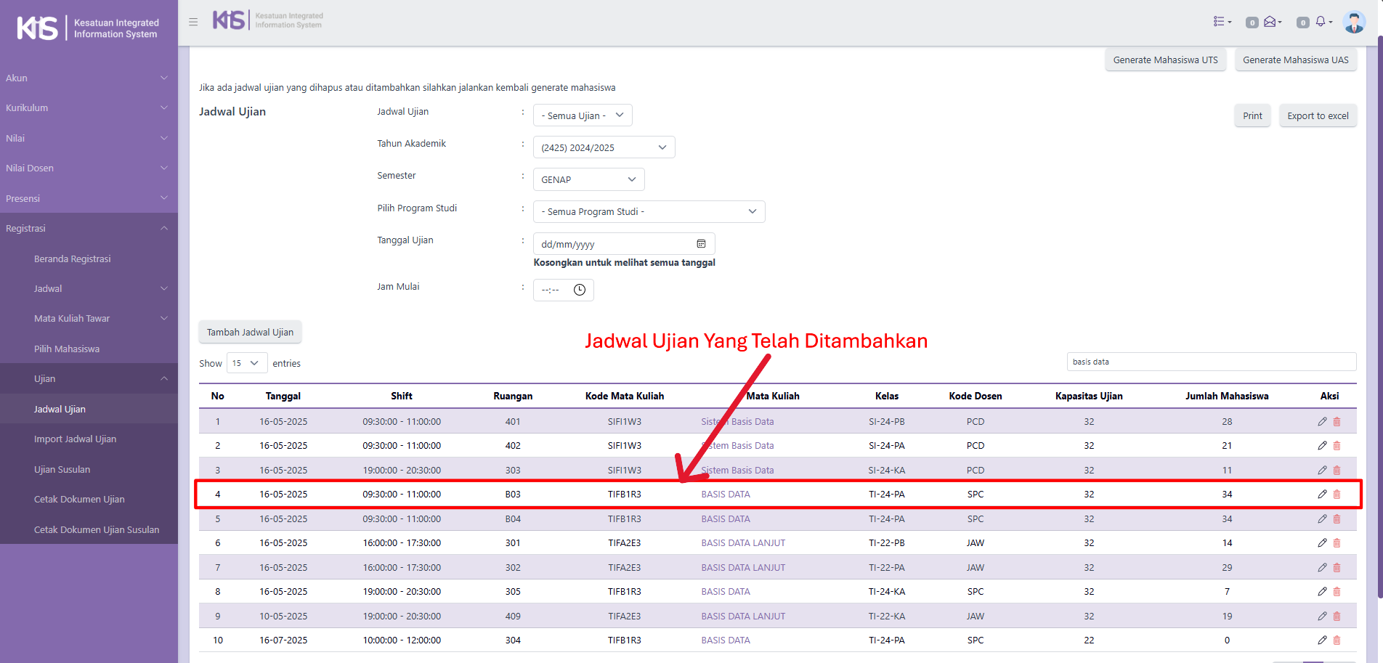Open Import Jadwal Ujian in sidebar
The height and width of the screenshot is (663, 1383).
[75, 439]
